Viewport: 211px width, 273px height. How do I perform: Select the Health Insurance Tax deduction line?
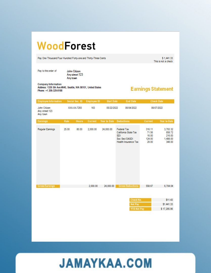pos(127,142)
